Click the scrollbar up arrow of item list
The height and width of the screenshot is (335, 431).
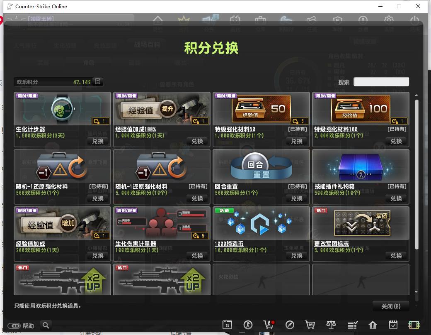point(416,95)
